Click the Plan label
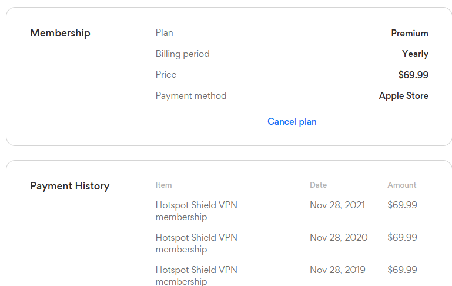452x286 pixels. (165, 33)
